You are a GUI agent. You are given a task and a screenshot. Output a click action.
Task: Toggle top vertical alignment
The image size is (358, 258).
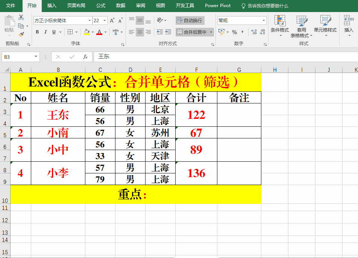point(132,20)
